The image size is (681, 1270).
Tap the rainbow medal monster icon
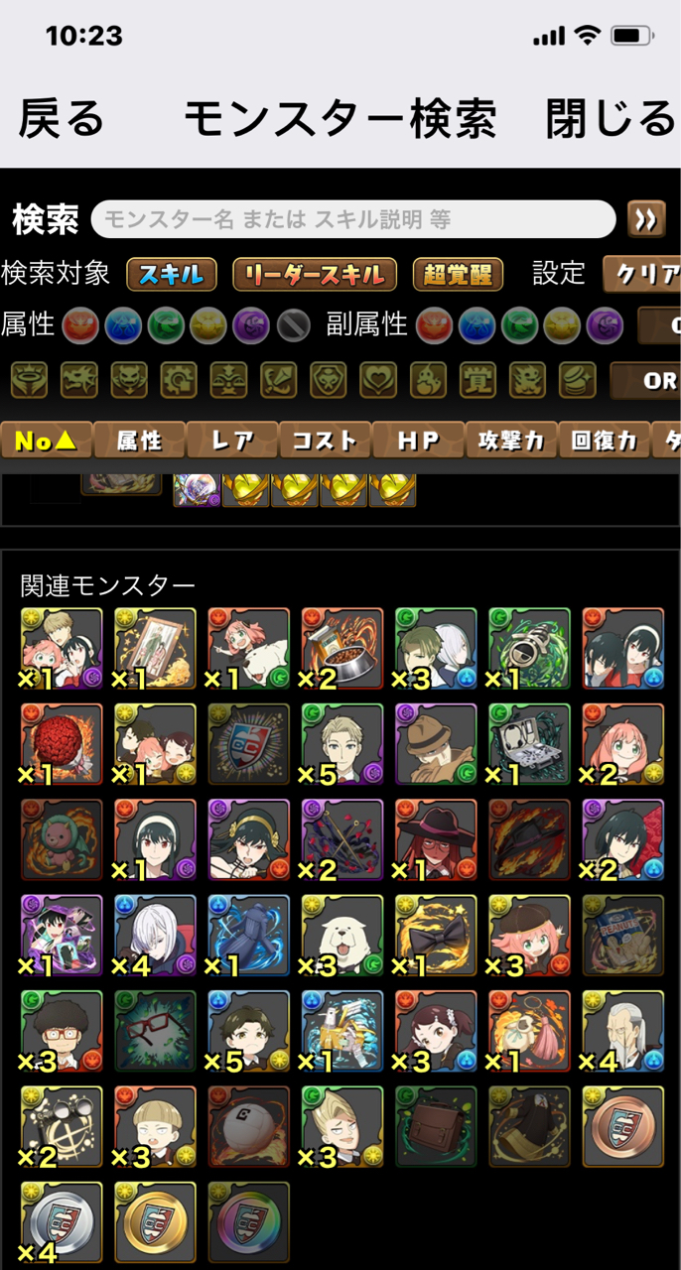(x=249, y=1221)
